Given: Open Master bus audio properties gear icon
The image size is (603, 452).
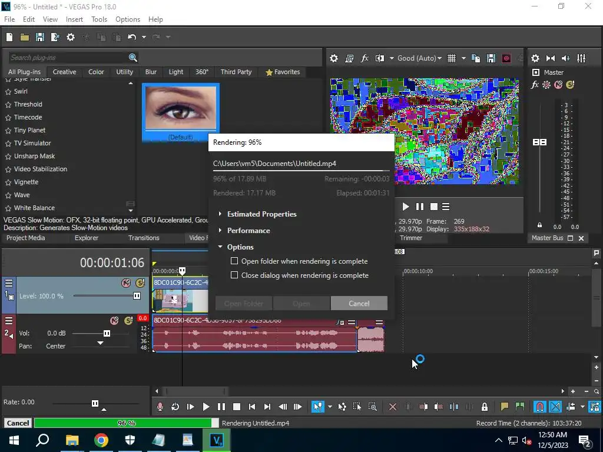Looking at the screenshot, I should click(x=535, y=58).
